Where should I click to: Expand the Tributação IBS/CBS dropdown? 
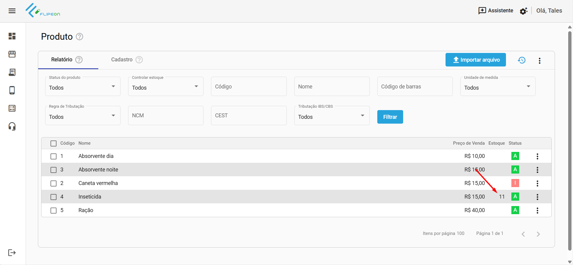click(332, 116)
